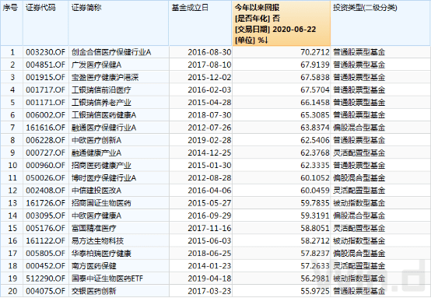Select fund name 招商国证生物医药

pyautogui.click(x=101, y=203)
